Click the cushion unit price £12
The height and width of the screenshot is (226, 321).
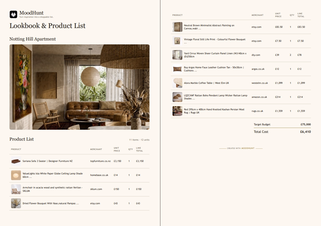point(277,69)
